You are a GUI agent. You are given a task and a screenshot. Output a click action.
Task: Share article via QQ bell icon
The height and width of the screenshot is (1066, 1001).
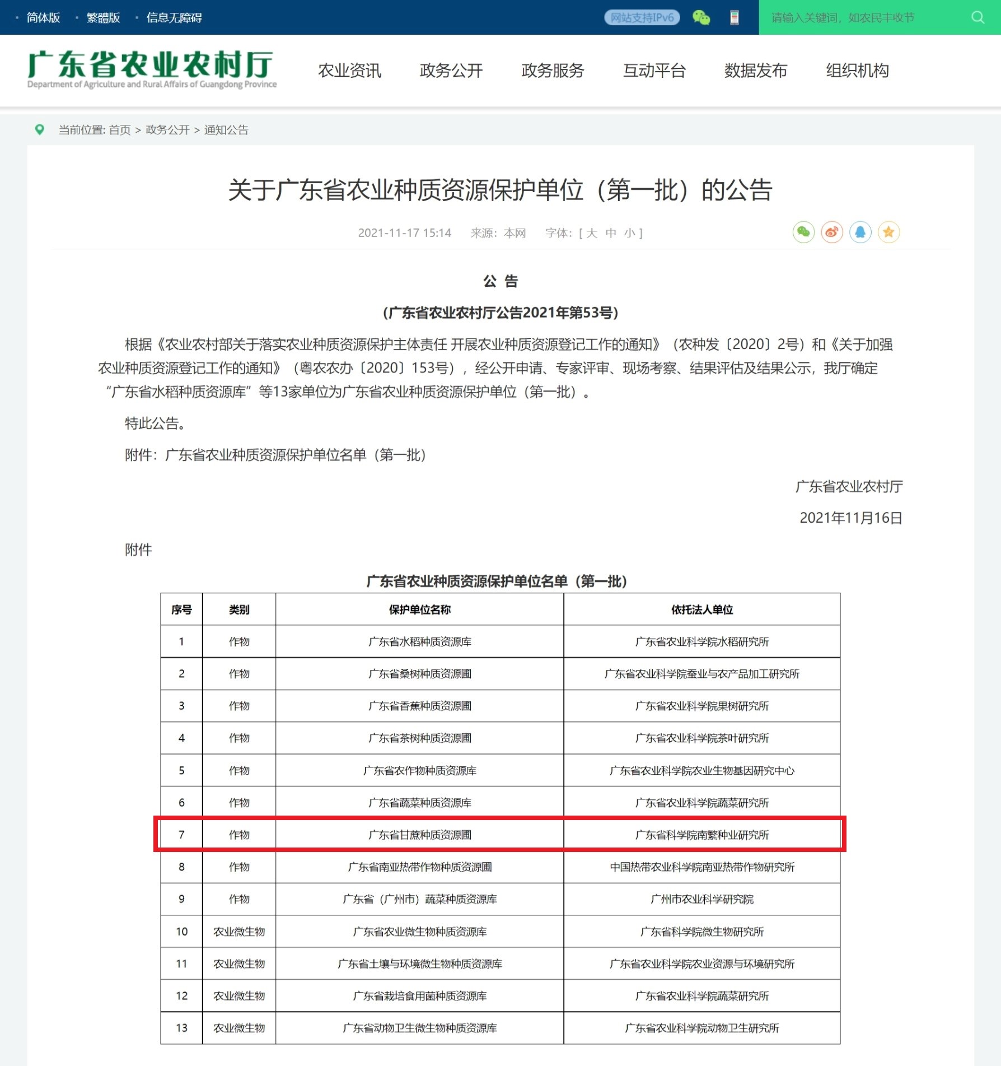860,232
